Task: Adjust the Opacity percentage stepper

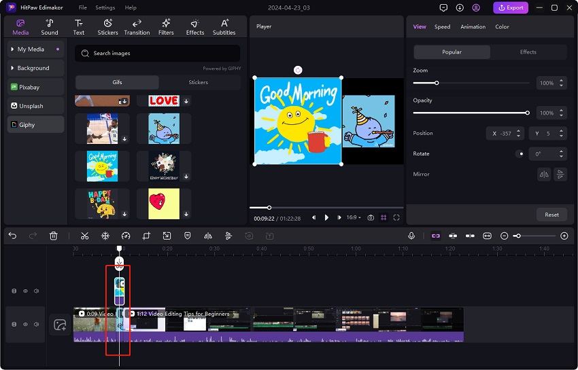Action: [x=561, y=113]
